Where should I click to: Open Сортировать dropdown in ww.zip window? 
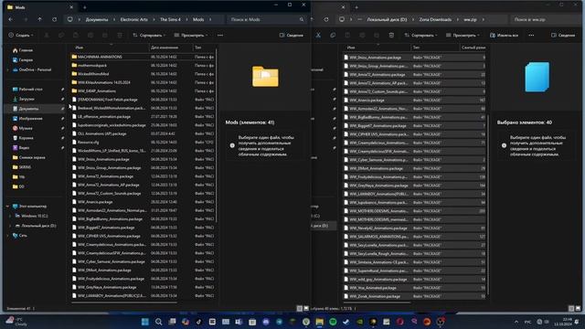(420, 35)
